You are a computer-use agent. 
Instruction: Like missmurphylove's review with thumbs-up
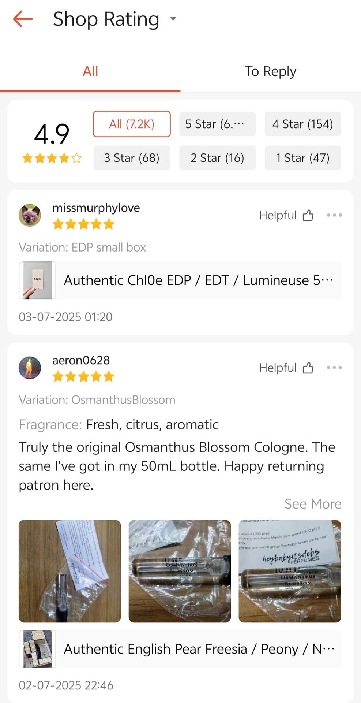click(x=308, y=215)
